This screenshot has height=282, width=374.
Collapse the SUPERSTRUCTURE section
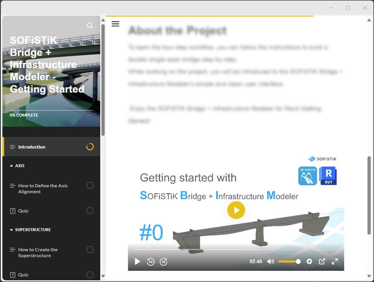point(30,230)
